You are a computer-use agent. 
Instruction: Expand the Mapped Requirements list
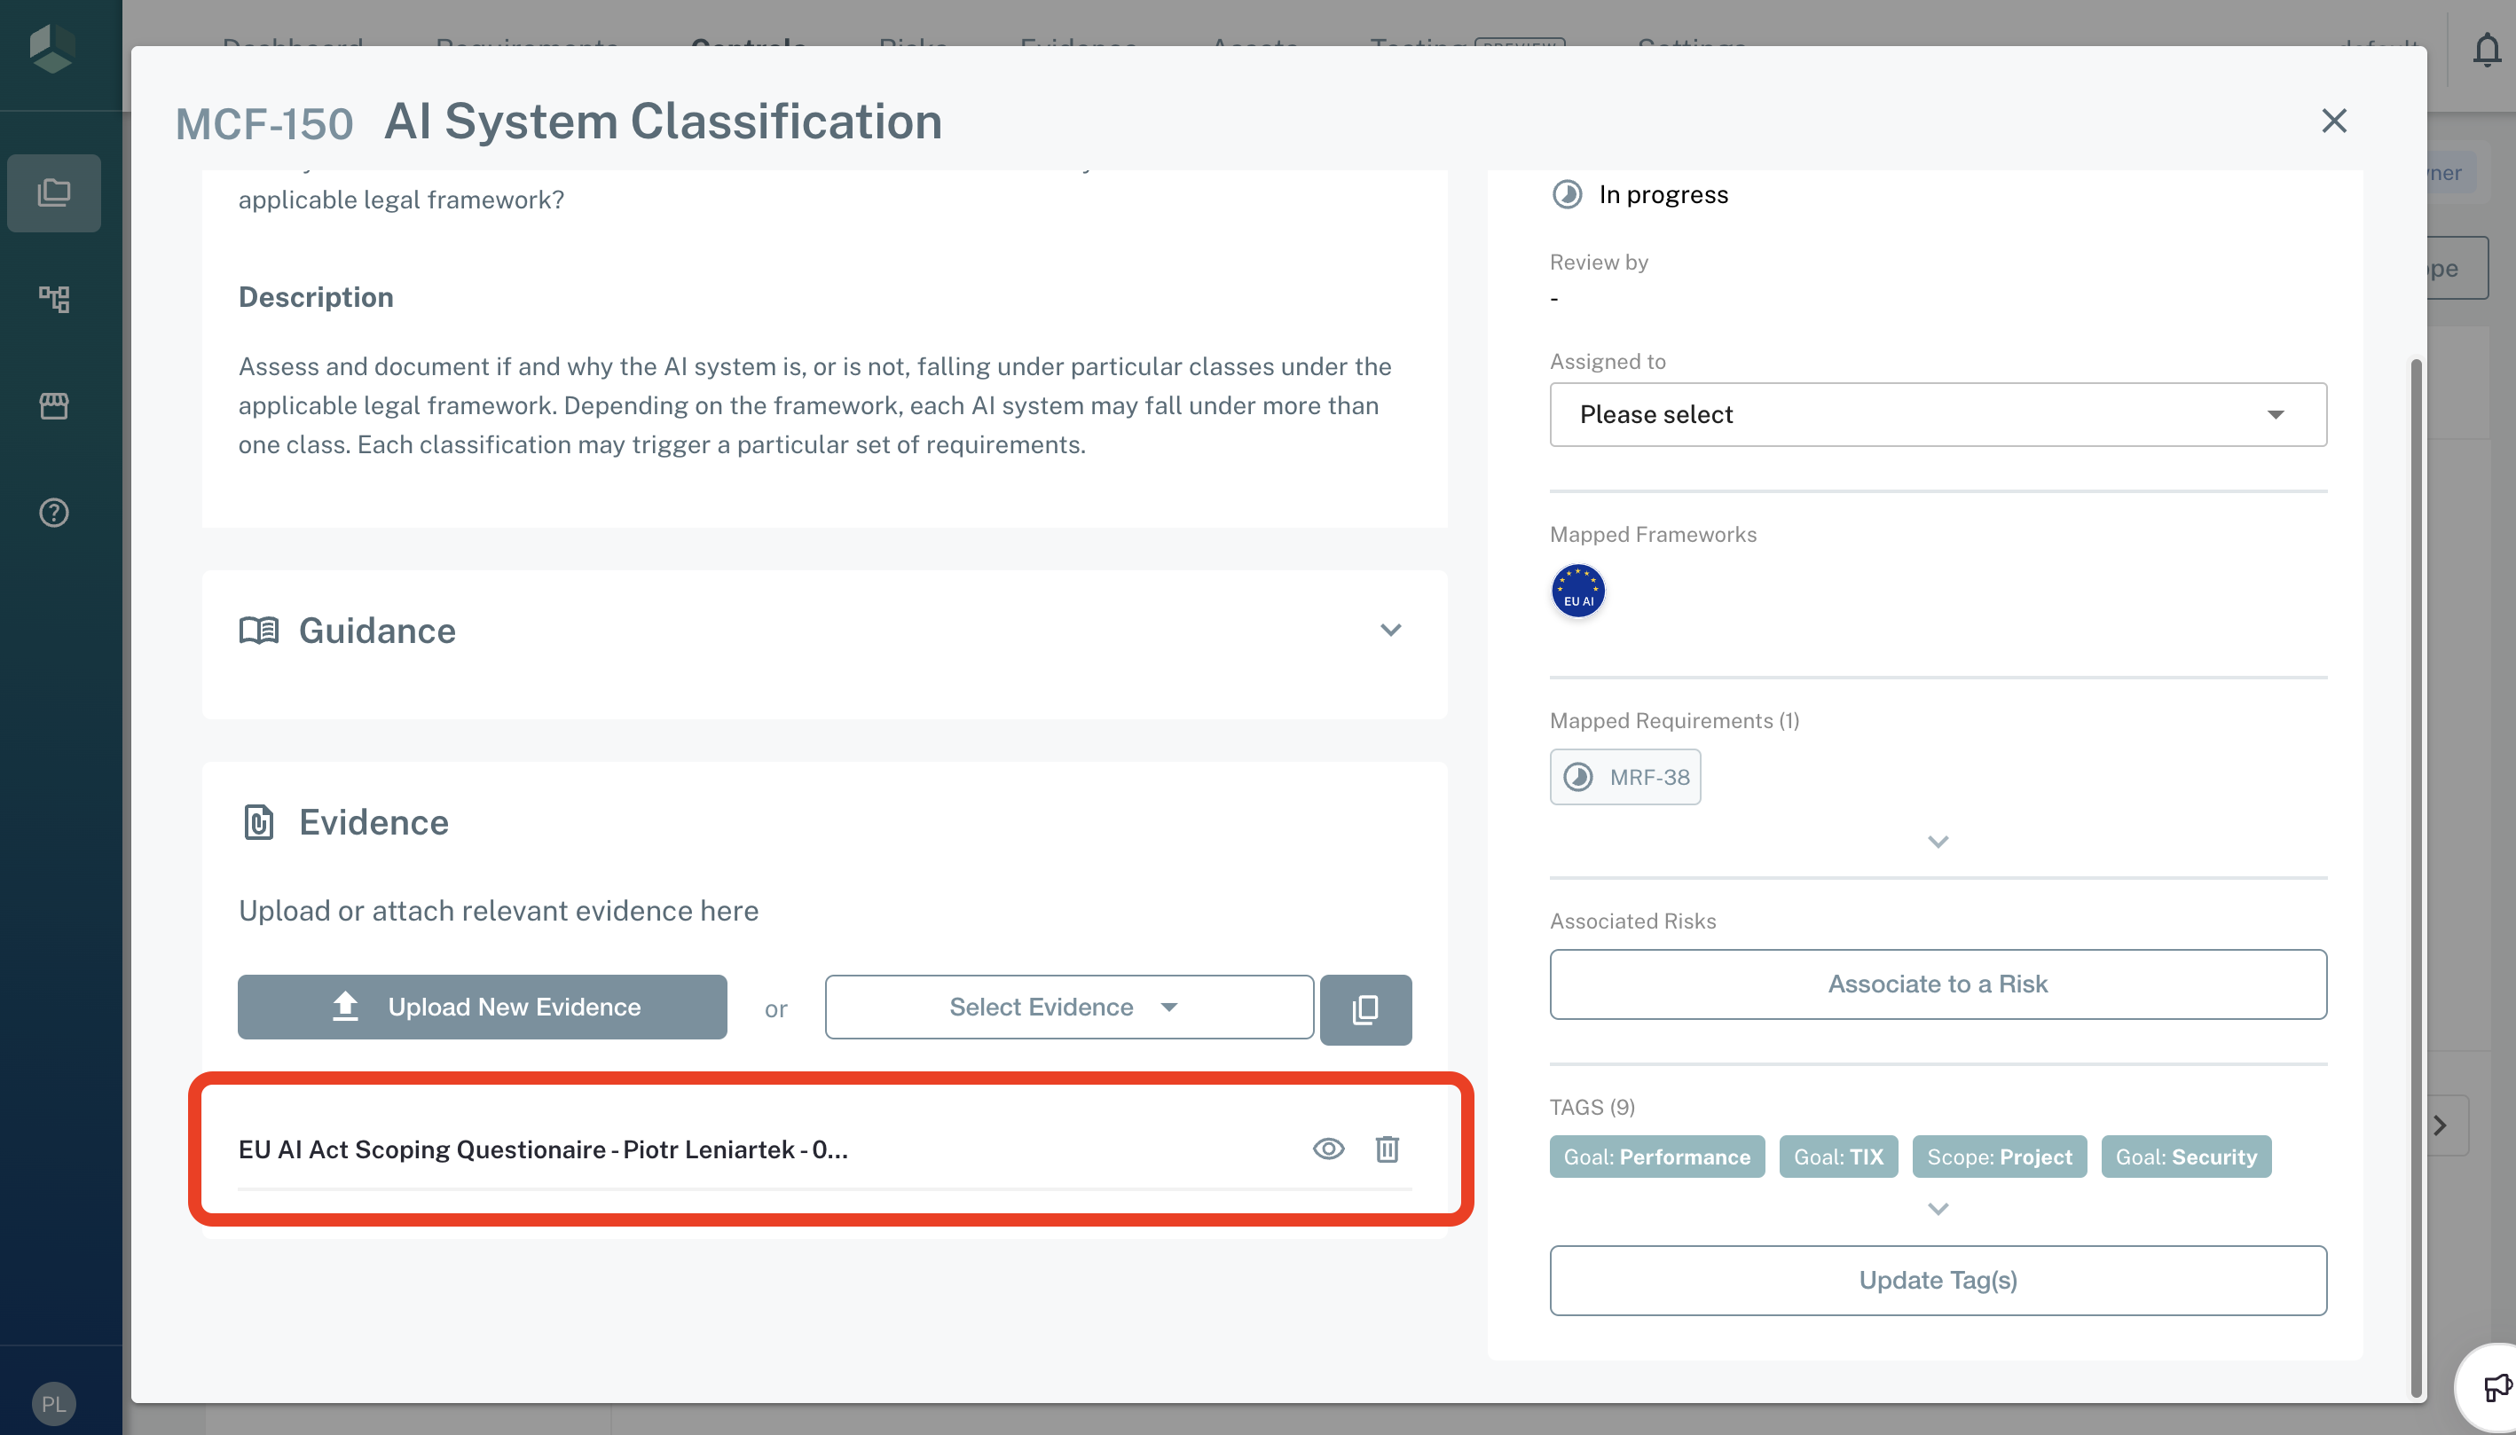pyautogui.click(x=1938, y=842)
